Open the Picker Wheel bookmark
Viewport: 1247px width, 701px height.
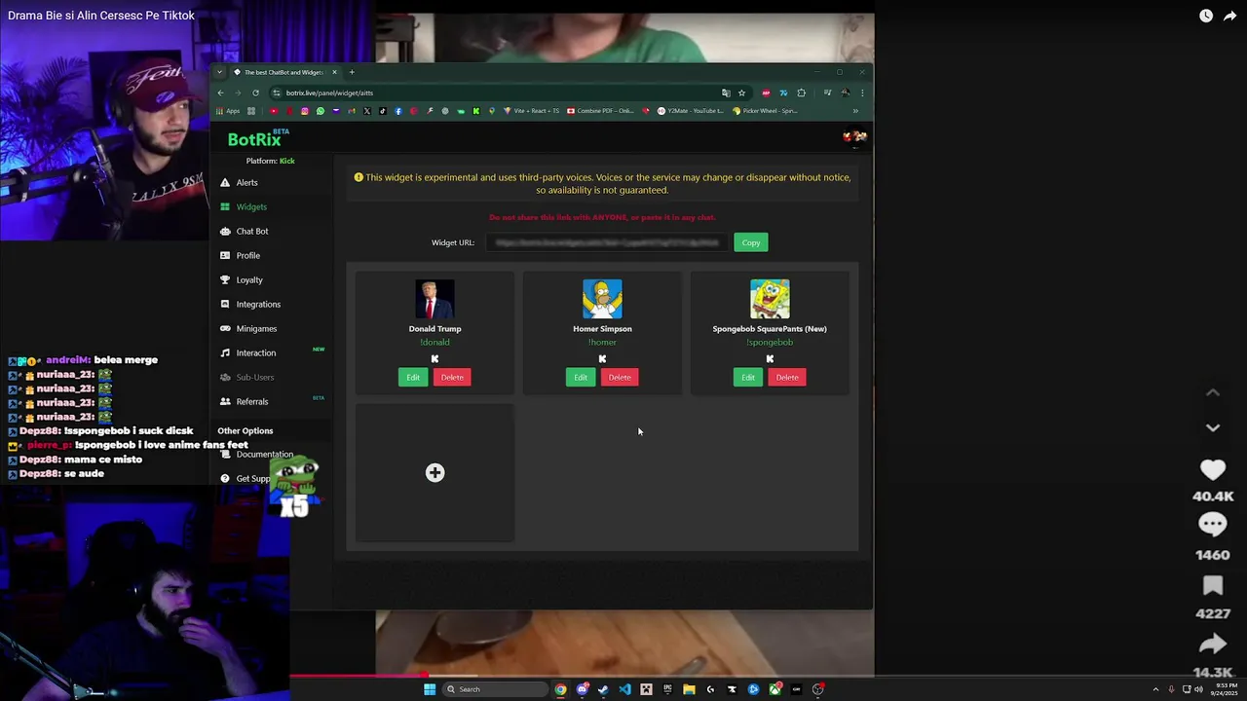point(766,111)
